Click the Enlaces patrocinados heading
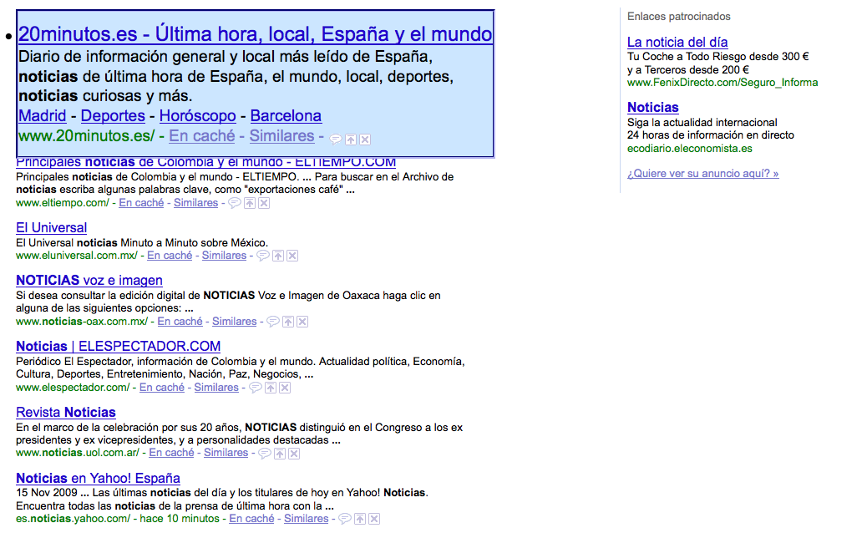 pyautogui.click(x=678, y=17)
